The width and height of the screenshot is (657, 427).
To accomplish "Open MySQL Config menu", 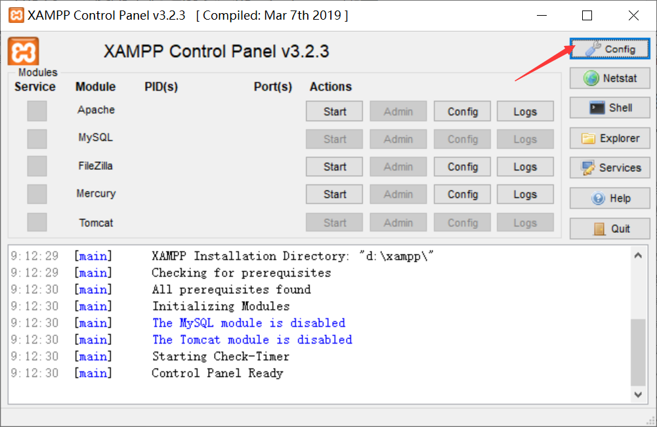I will pos(462,139).
